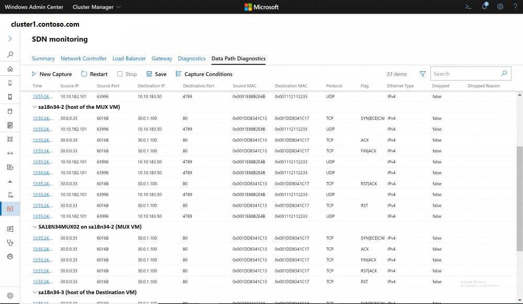
Task: Collapse the sa18n34-2 (host of the MUX VM) group
Action: pos(35,107)
